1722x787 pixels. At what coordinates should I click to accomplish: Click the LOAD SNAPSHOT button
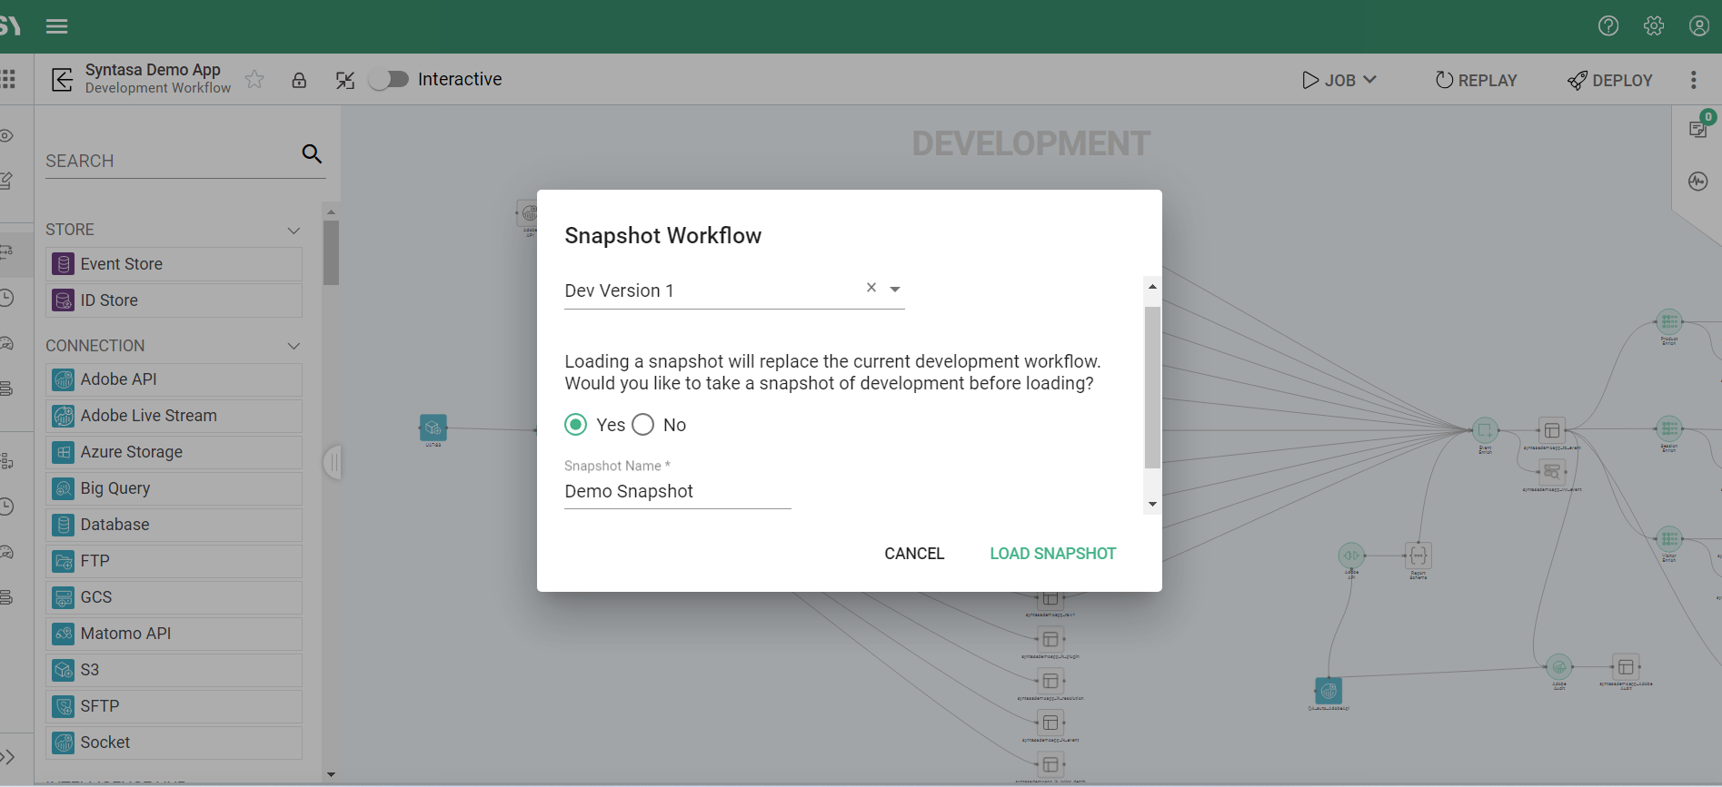pyautogui.click(x=1052, y=554)
